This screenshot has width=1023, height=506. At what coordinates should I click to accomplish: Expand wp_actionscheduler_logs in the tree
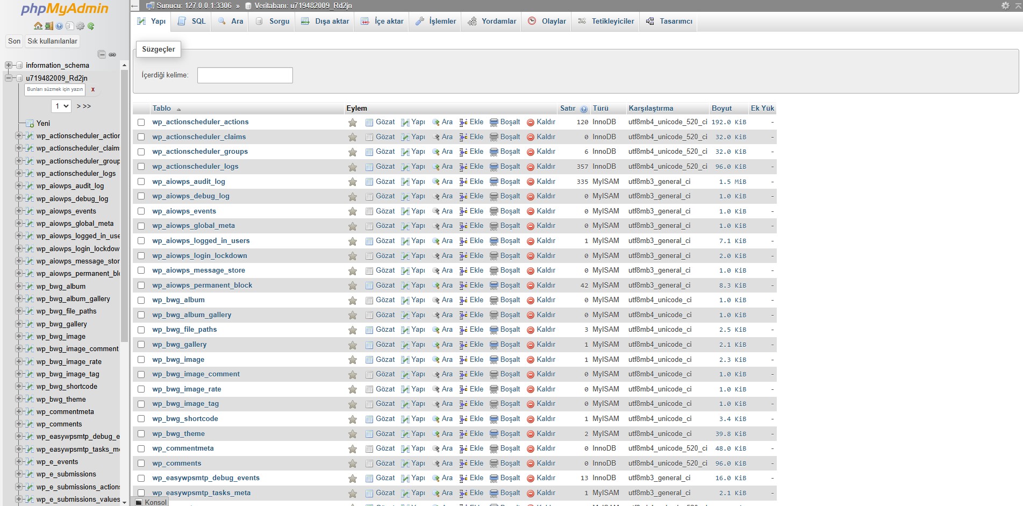[19, 173]
